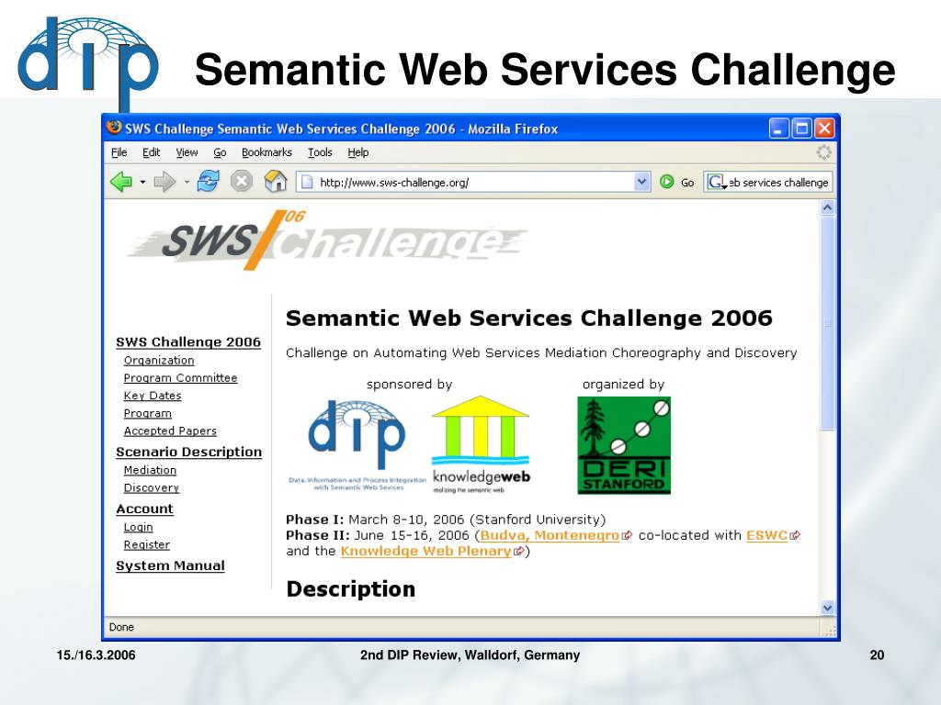Reload the page with the Refresh icon
The width and height of the screenshot is (941, 705).
tap(209, 181)
